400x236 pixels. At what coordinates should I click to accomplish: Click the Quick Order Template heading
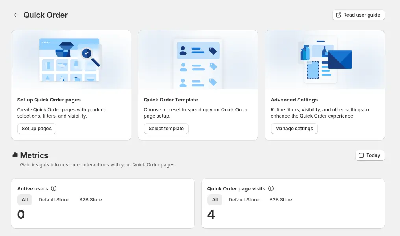[171, 100]
